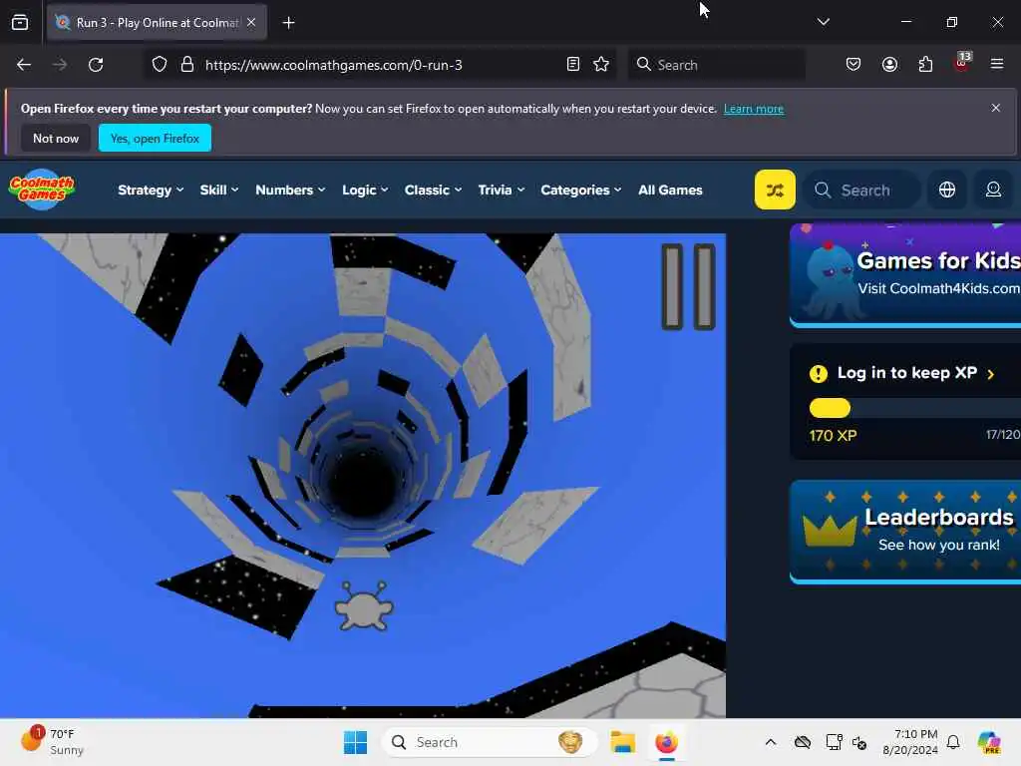Click the muted volume tray icon
This screenshot has width=1021, height=766.
tap(859, 742)
